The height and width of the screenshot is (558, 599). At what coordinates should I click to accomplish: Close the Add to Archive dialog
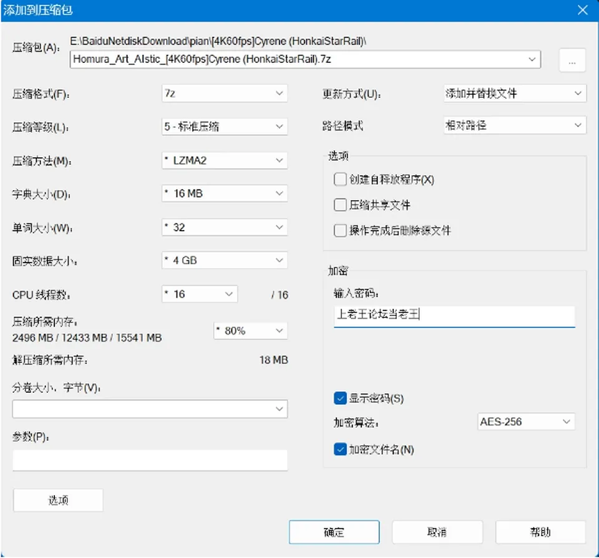582,10
